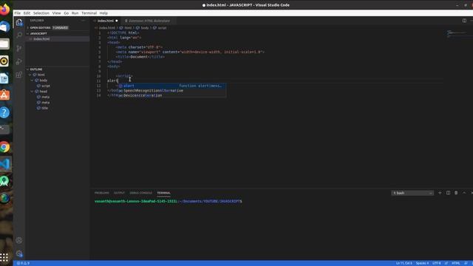Choose alert from the suggestion list
The width and height of the screenshot is (473, 266).
(x=171, y=86)
